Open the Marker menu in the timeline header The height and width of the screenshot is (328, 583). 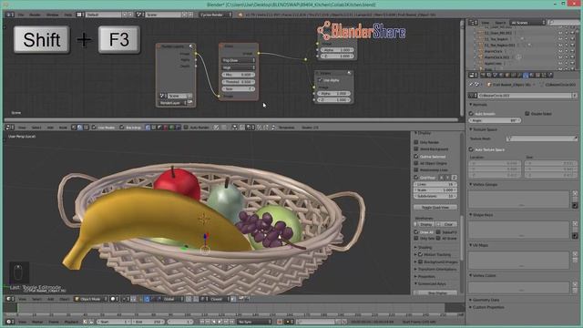tap(37, 322)
